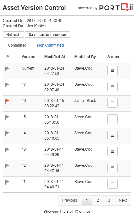Click Next in the pagination

tap(123, 200)
